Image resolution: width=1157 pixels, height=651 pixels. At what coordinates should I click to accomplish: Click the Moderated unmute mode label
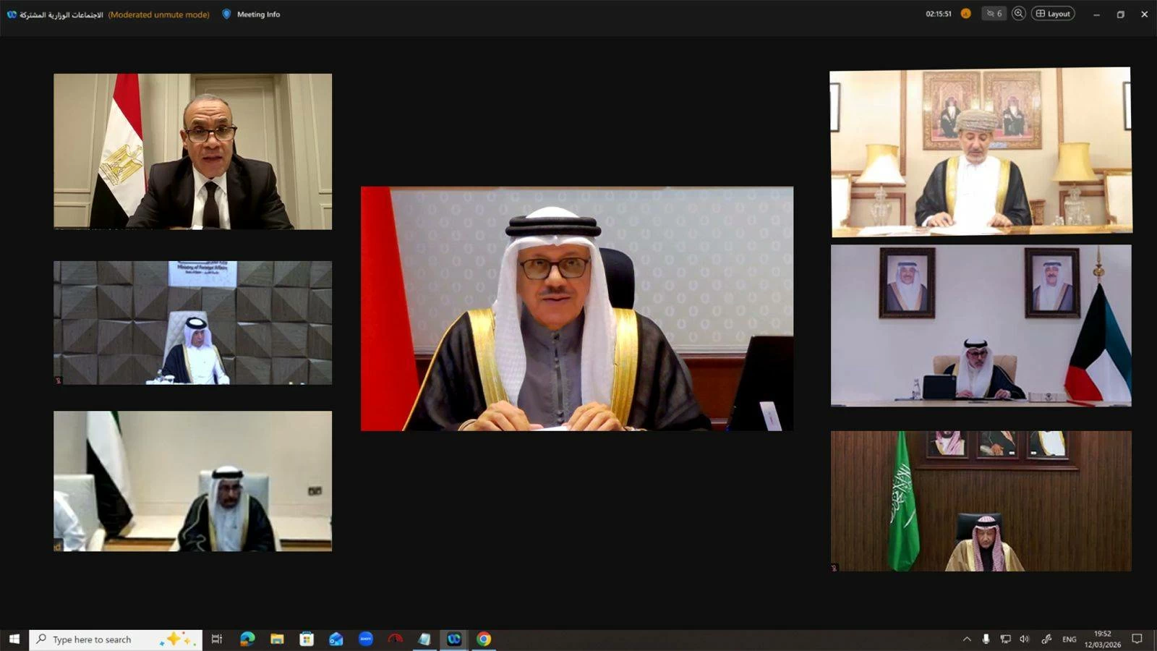159,14
